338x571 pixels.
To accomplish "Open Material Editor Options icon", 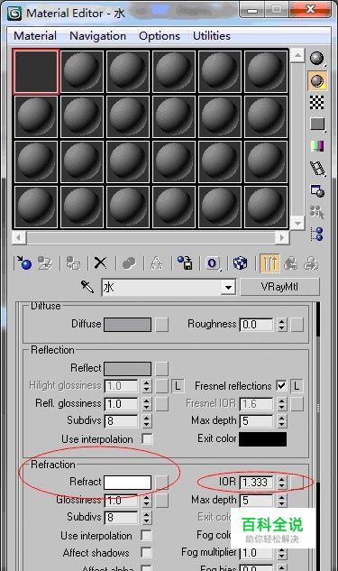I will [317, 190].
